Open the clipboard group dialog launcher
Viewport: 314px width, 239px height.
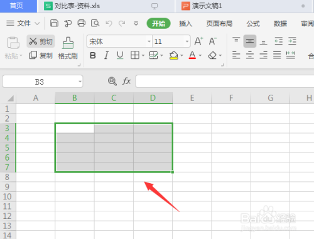click(x=79, y=65)
